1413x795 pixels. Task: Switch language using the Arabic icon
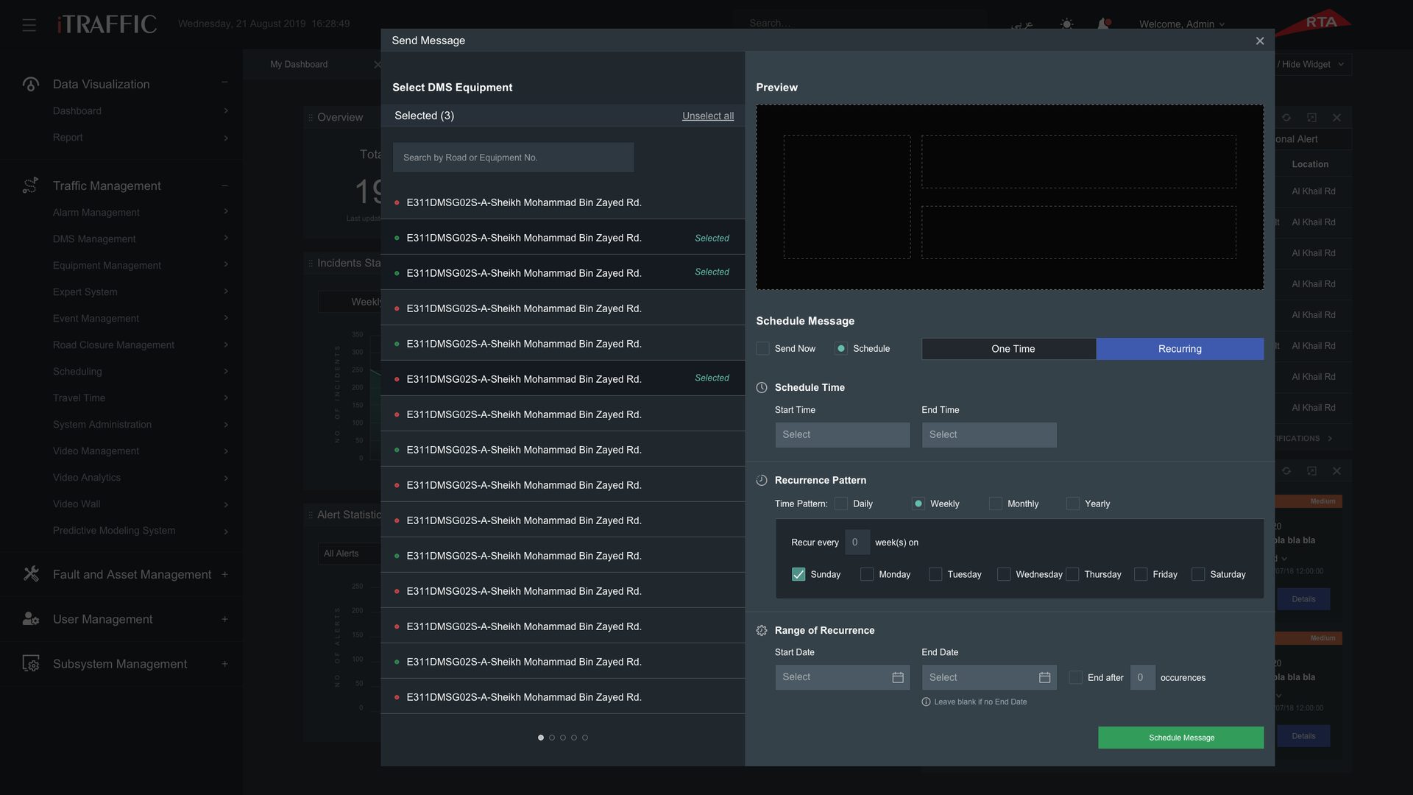[x=1021, y=24]
